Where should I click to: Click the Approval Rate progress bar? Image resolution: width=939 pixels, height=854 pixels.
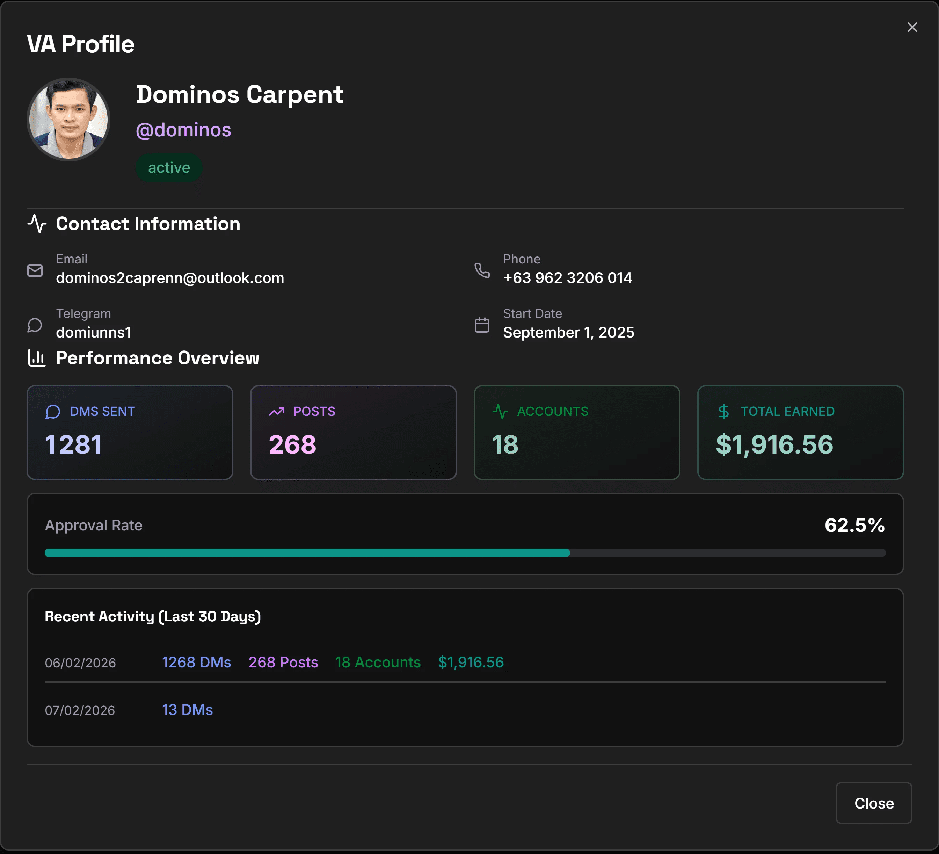click(465, 552)
